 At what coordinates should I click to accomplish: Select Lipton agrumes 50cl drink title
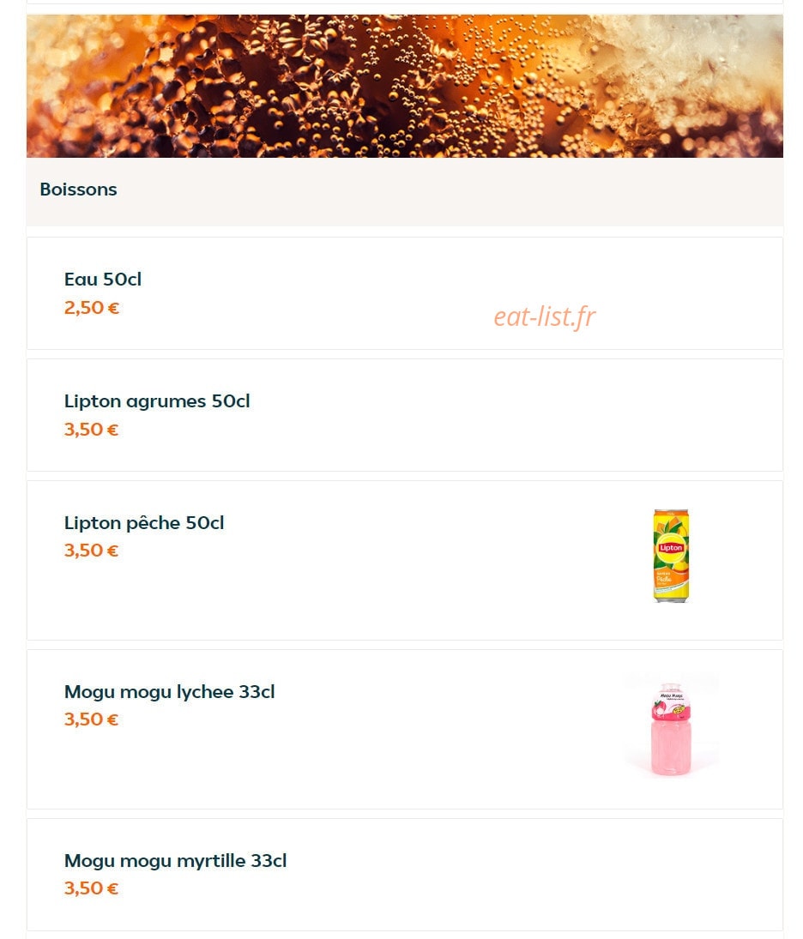point(157,401)
